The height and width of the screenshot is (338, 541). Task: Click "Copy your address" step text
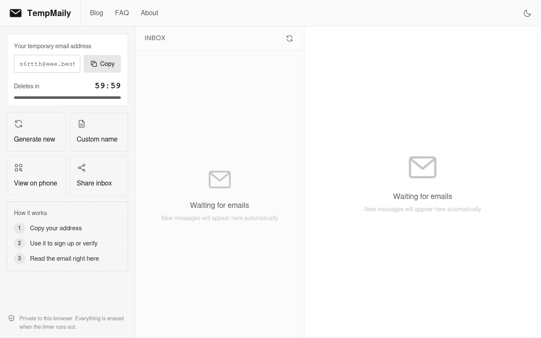(x=56, y=228)
